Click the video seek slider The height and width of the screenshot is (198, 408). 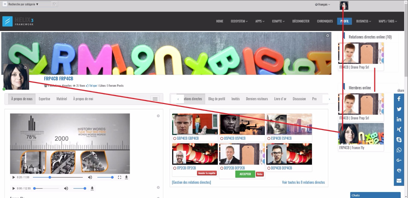(x=58, y=177)
